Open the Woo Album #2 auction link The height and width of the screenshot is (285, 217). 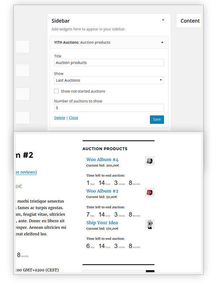point(102,191)
